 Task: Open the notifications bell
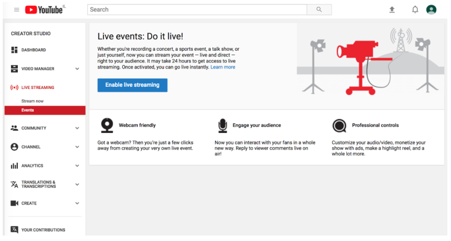[415, 10]
